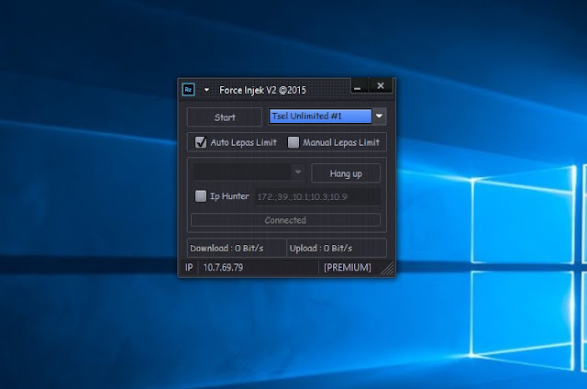Expand the profile list dropdown arrow
Viewport: 587px width, 389px height.
379,117
